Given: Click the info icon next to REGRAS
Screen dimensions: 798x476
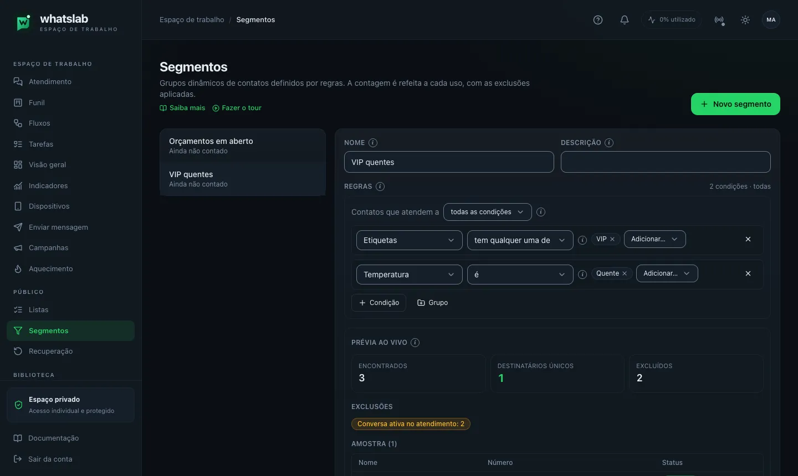Looking at the screenshot, I should (x=380, y=187).
